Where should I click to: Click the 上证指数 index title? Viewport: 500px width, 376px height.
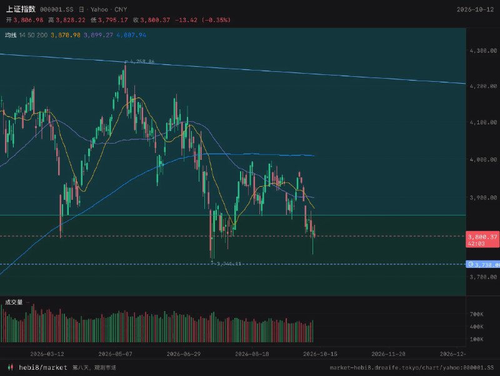click(x=21, y=9)
